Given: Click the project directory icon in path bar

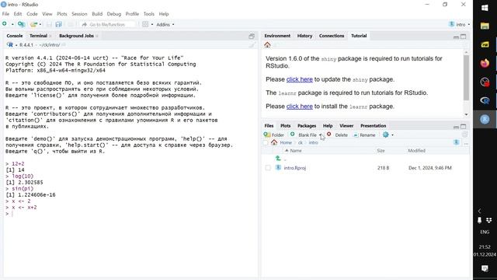Looking at the screenshot, I should point(457,142).
